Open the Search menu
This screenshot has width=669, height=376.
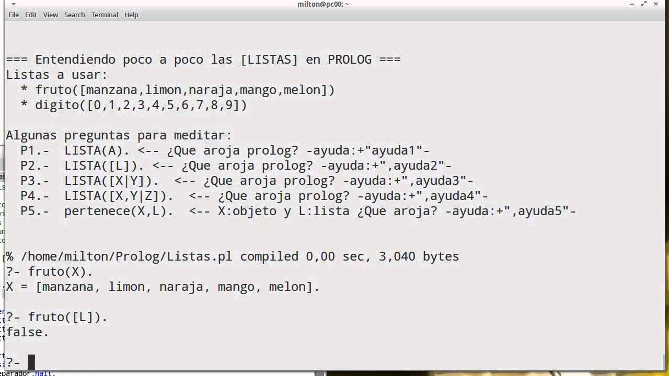[74, 15]
